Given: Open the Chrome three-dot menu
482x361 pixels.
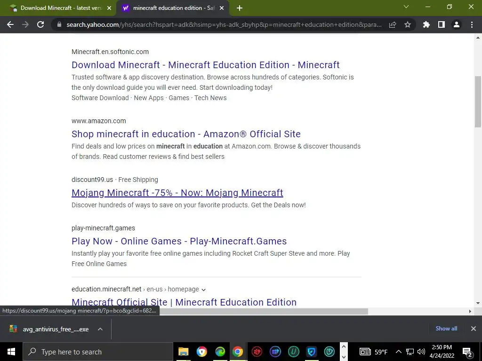Looking at the screenshot, I should 472,24.
